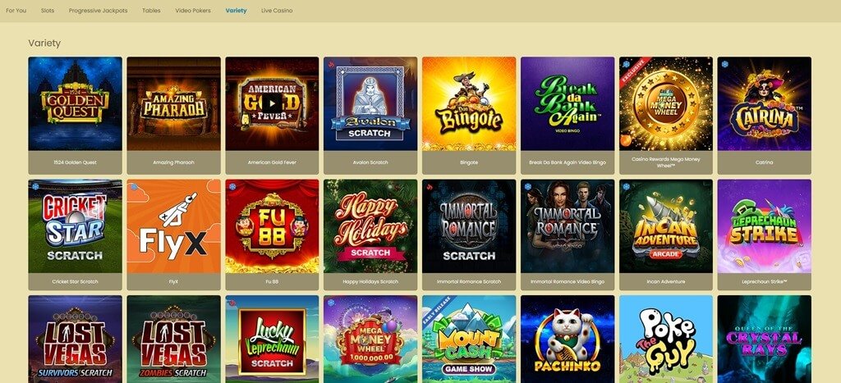Select the Fu 88 game thumbnail
Viewport: 841px width, 383px height.
pos(272,226)
